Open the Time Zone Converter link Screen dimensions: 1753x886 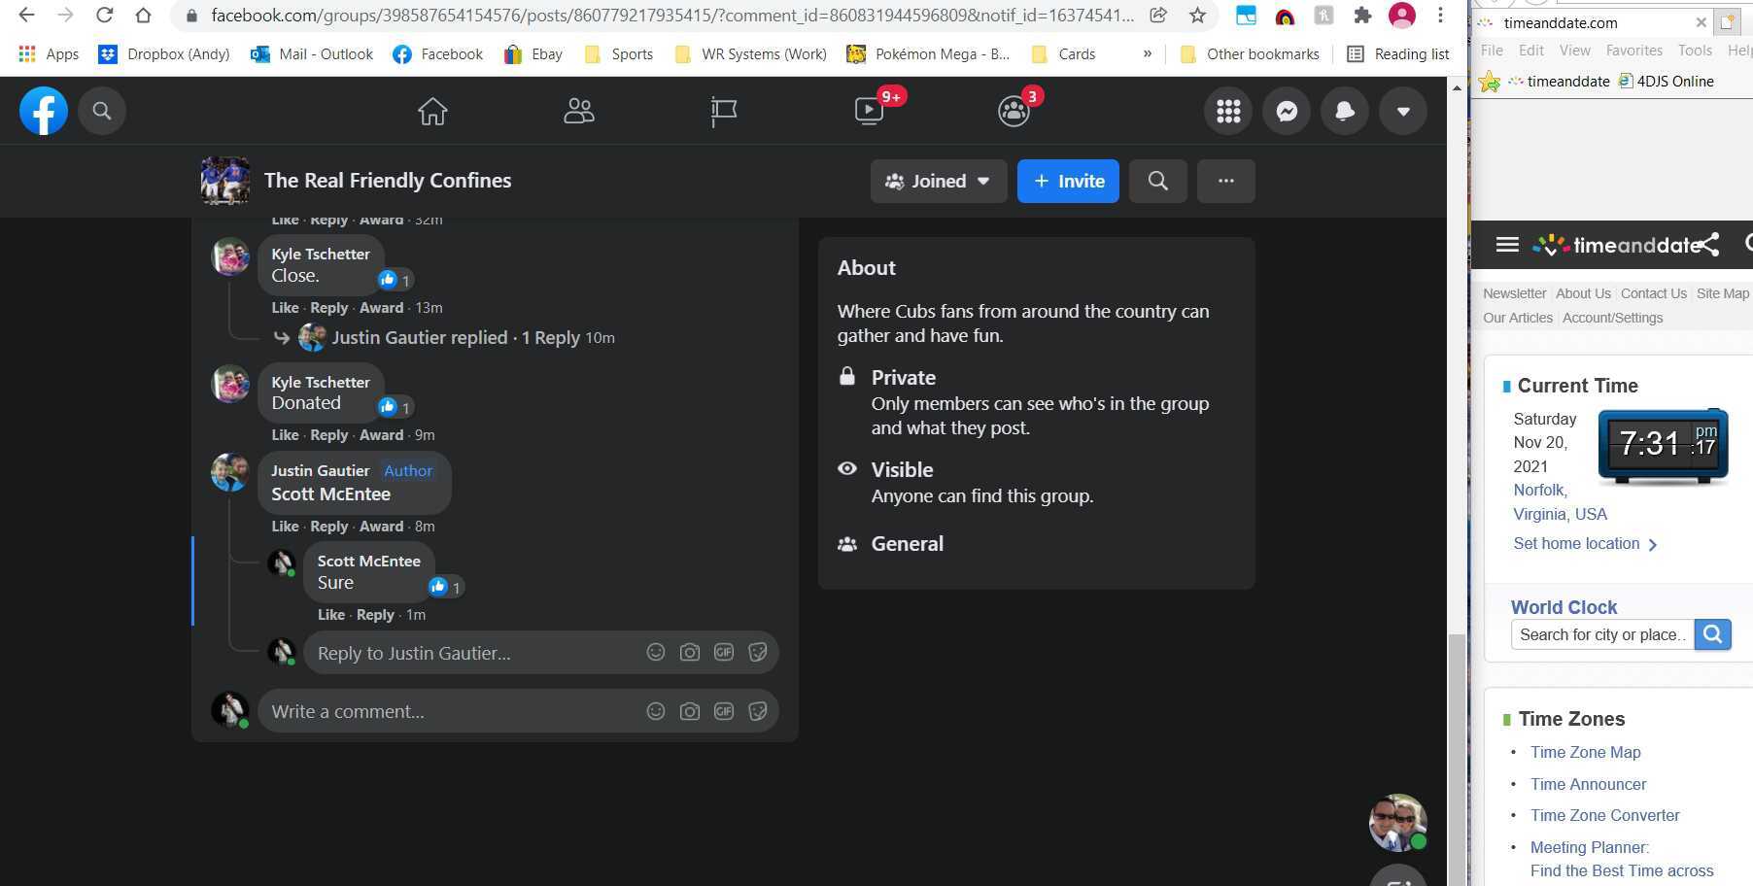tap(1604, 816)
